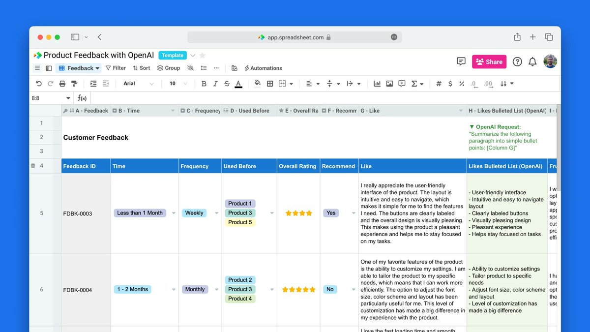Image resolution: width=590 pixels, height=332 pixels.
Task: Click the borders icon in the toolbar
Action: point(270,84)
